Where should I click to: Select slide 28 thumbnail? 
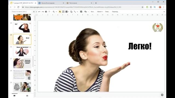(x=22, y=75)
